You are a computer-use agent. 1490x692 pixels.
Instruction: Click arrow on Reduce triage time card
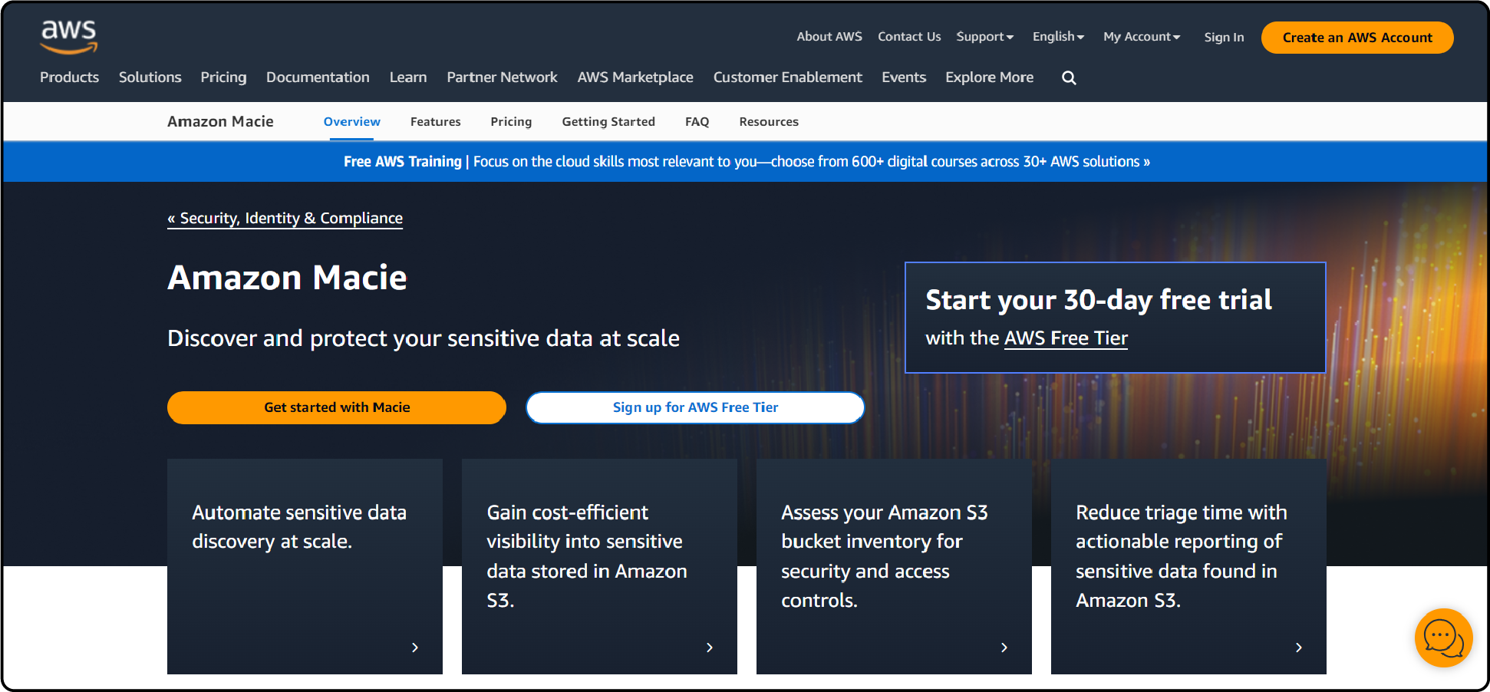(x=1299, y=648)
